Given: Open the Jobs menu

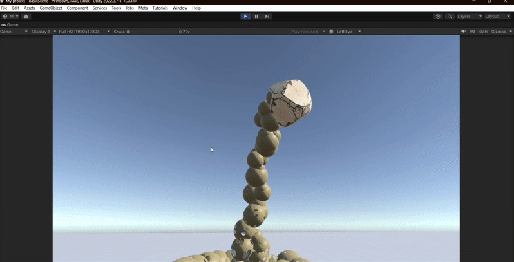Looking at the screenshot, I should click(130, 8).
